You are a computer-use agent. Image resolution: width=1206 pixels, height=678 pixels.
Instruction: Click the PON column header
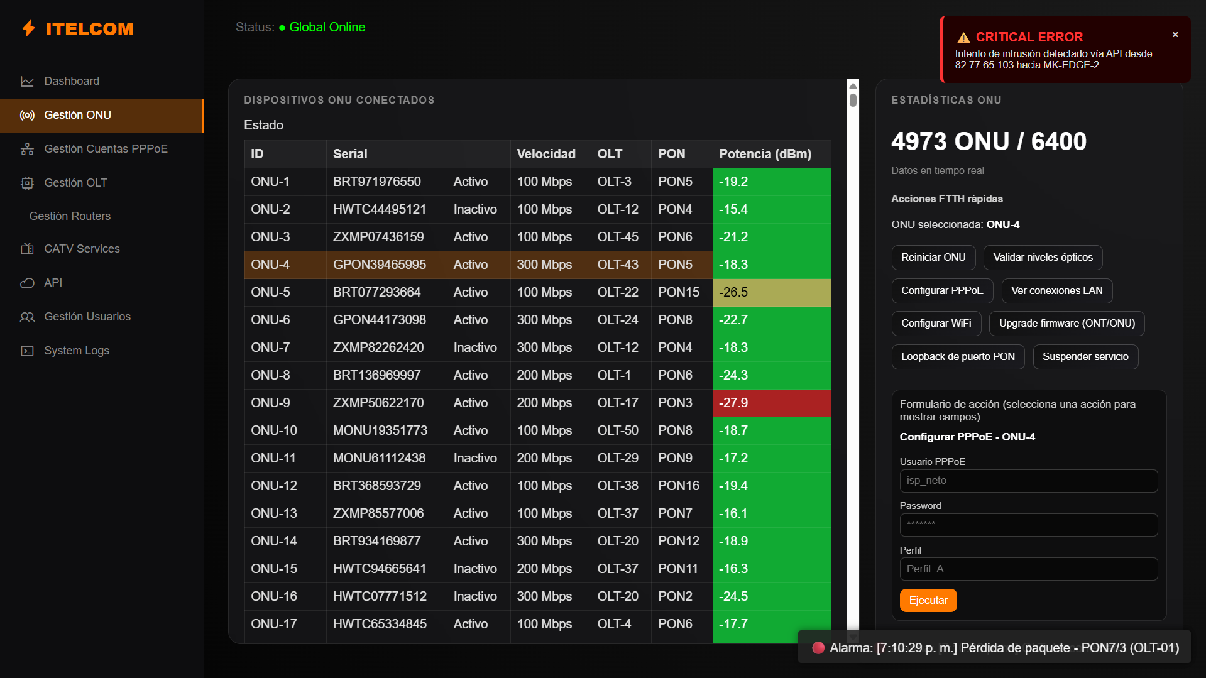coord(682,154)
